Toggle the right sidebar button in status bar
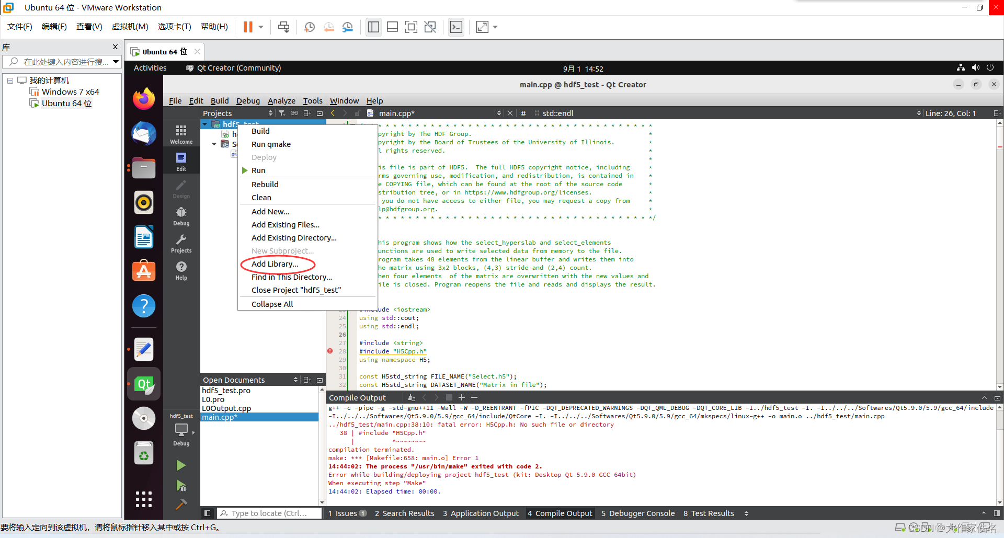 [x=997, y=513]
